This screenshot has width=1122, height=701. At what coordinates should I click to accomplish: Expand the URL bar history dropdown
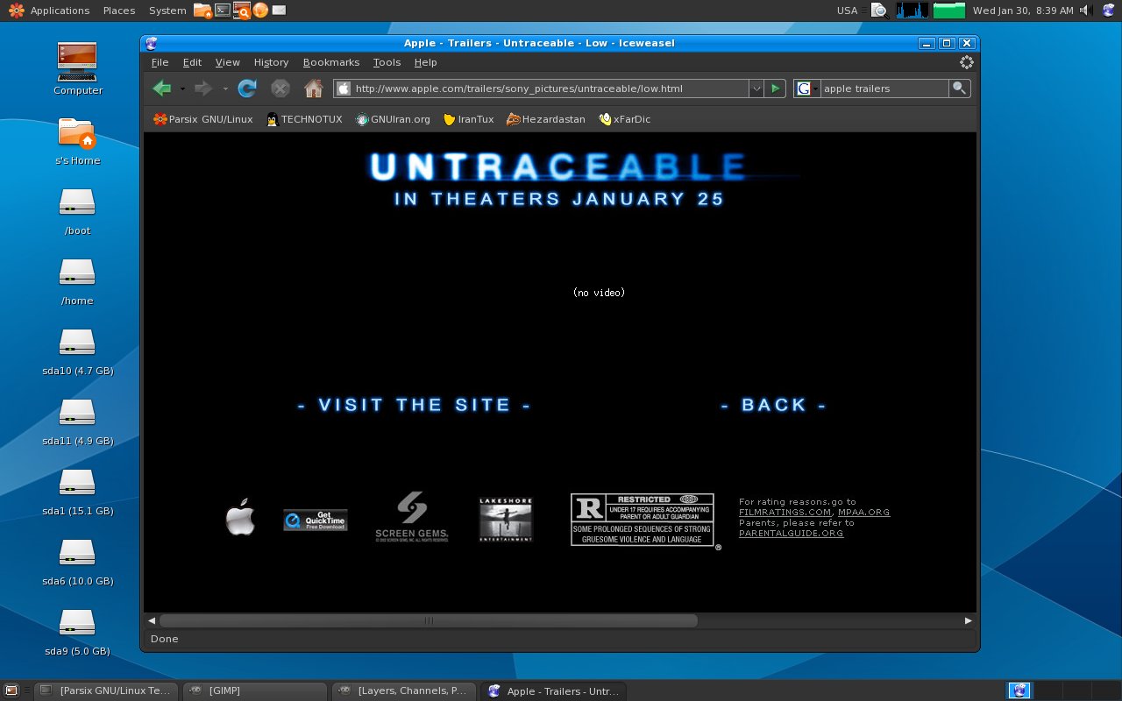coord(756,89)
